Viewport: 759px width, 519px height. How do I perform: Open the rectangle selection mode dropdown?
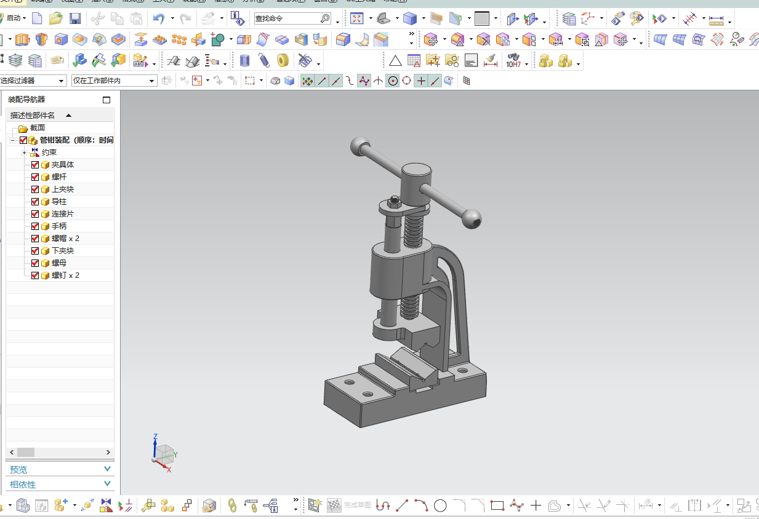[262, 81]
